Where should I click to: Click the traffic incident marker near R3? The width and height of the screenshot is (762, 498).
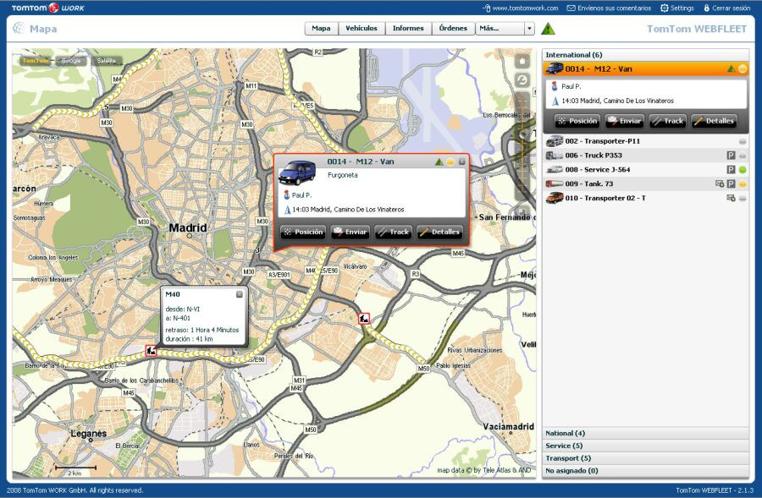(x=363, y=319)
